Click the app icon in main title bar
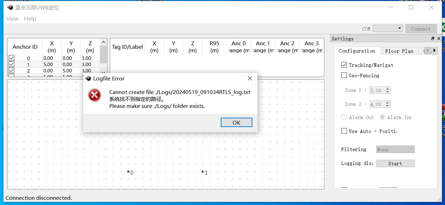 coord(10,7)
